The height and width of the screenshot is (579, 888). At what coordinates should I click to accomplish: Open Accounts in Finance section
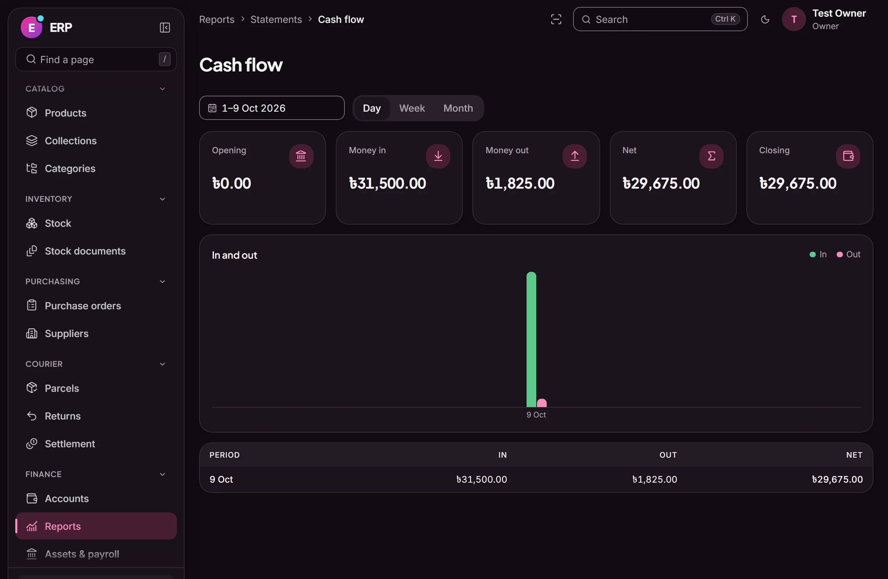tap(96, 499)
